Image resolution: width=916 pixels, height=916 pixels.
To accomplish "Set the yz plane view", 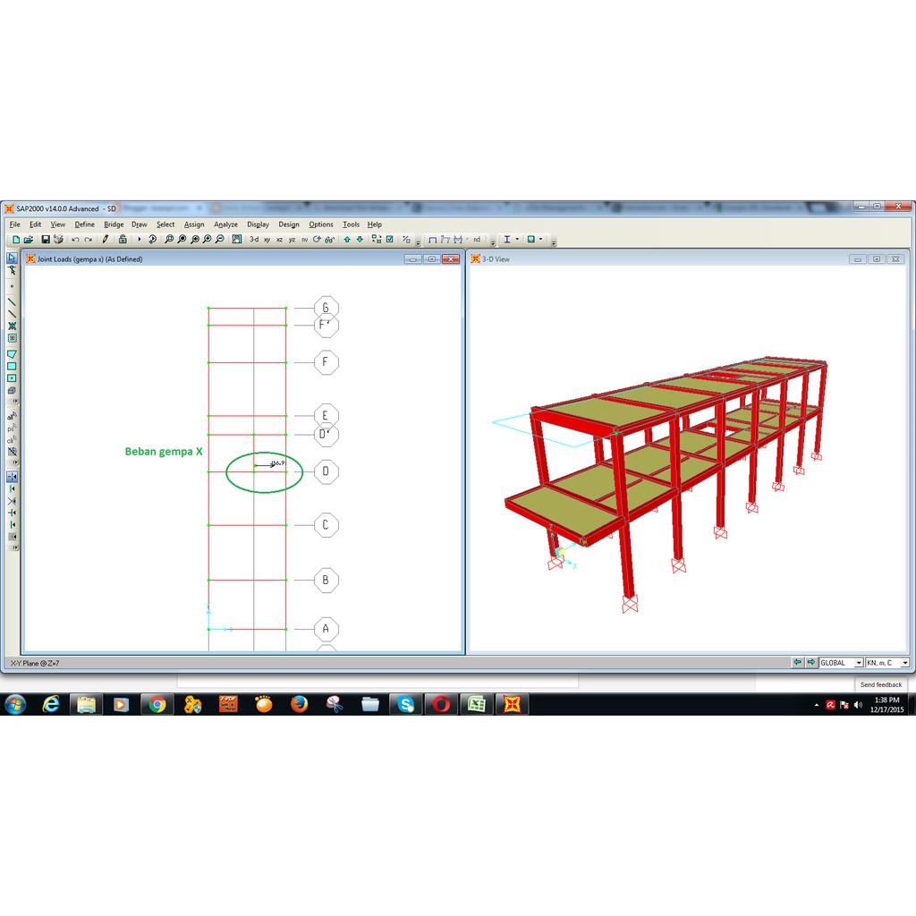I will [293, 240].
